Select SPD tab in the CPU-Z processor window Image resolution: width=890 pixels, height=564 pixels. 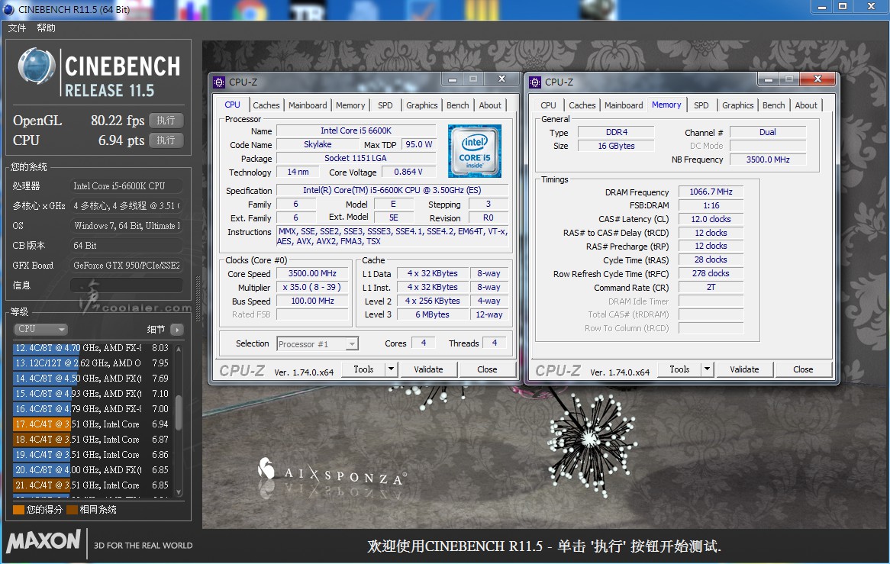click(x=385, y=105)
